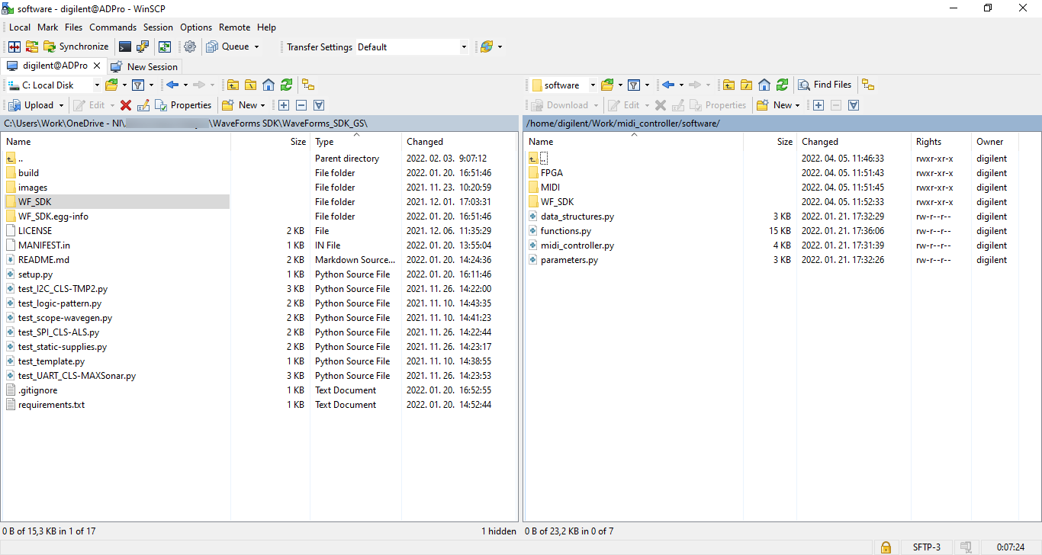Click the local Unselect Files minus icon
This screenshot has height=555, width=1042.
pyautogui.click(x=301, y=105)
